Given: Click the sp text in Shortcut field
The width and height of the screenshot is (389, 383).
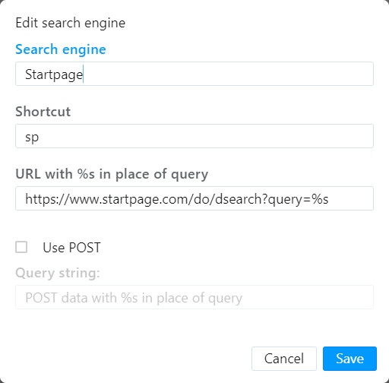Looking at the screenshot, I should click(x=32, y=138).
